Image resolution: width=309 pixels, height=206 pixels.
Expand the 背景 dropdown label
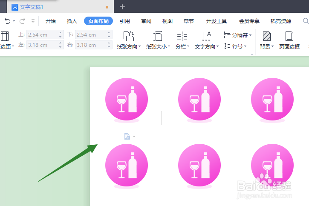(x=267, y=47)
